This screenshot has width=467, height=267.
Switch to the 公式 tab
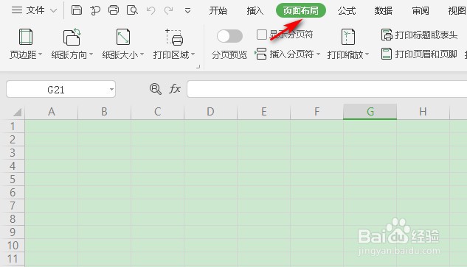[x=347, y=11]
